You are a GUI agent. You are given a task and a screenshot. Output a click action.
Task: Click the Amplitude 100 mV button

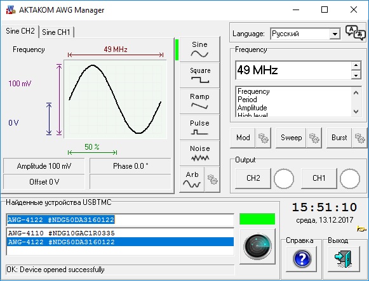[x=44, y=166]
